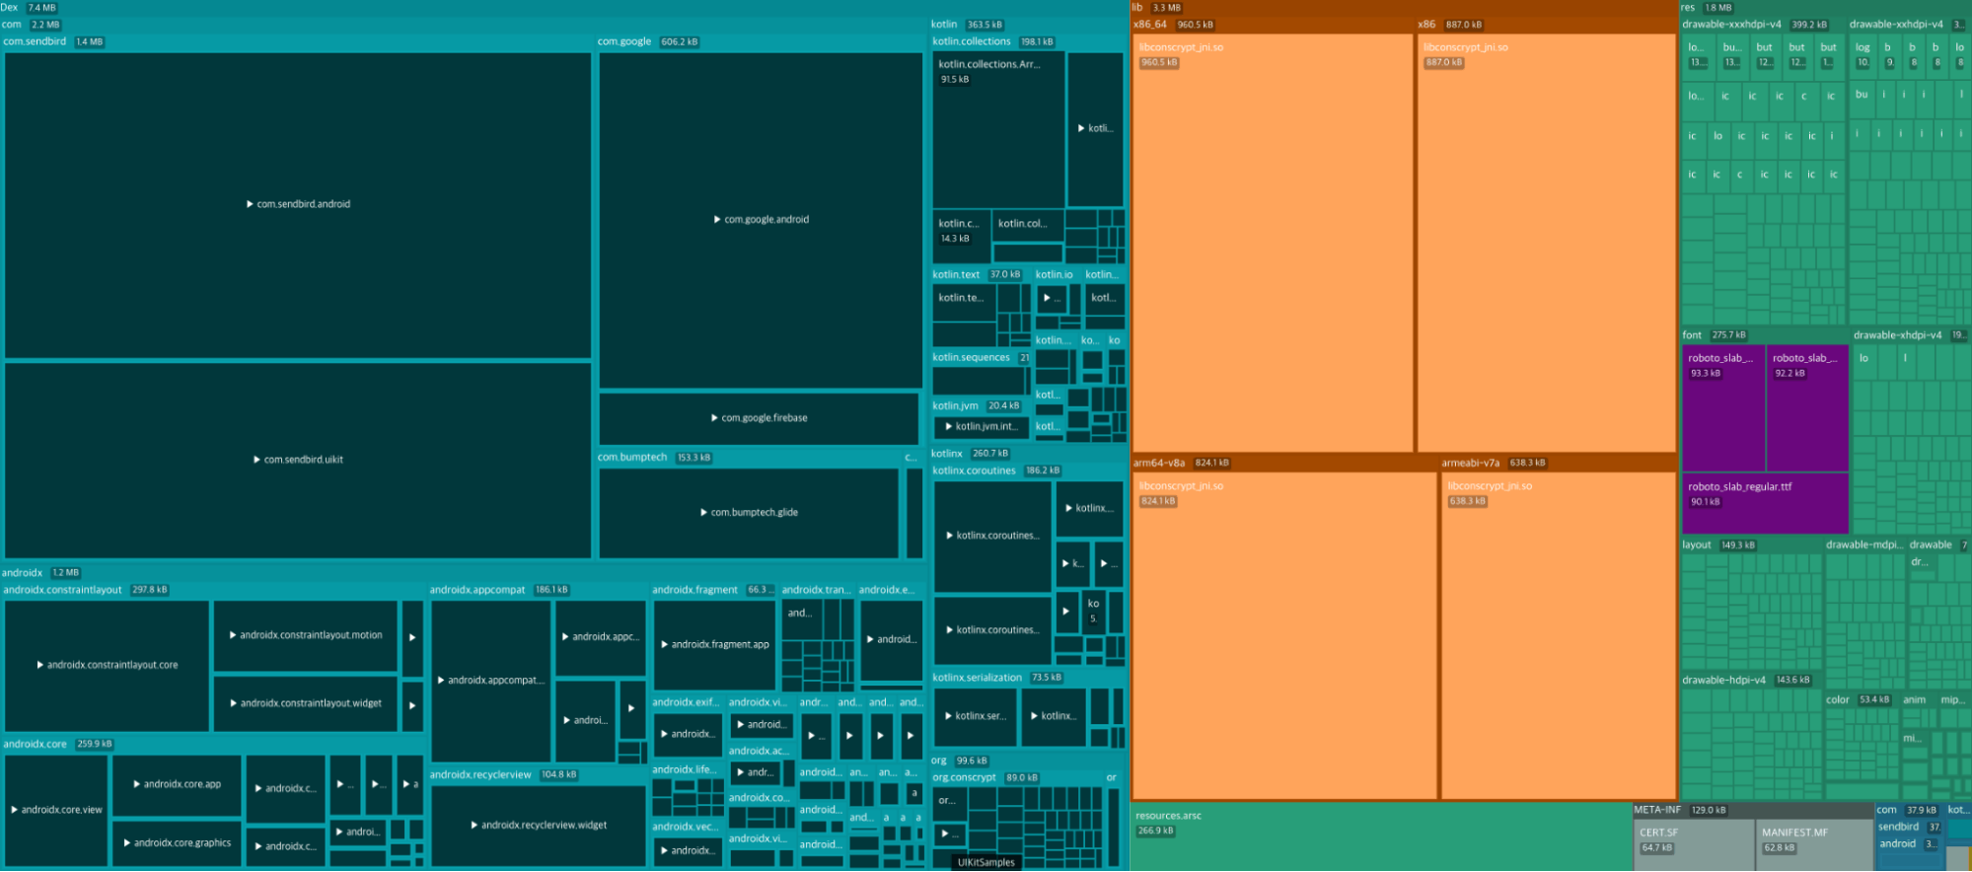The height and width of the screenshot is (872, 1972).
Task: Expand androidx.fragment.app block
Action: click(715, 645)
